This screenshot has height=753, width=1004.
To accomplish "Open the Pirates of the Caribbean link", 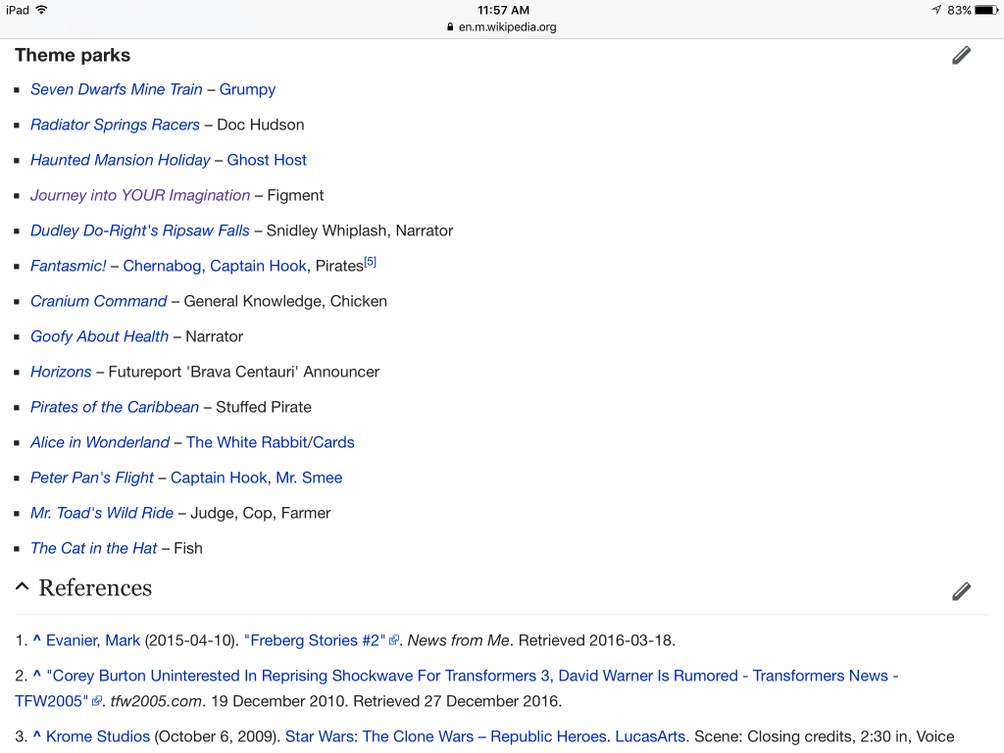I will click(115, 407).
